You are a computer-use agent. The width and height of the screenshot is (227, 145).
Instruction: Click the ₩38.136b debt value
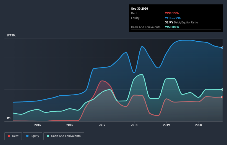(172, 13)
